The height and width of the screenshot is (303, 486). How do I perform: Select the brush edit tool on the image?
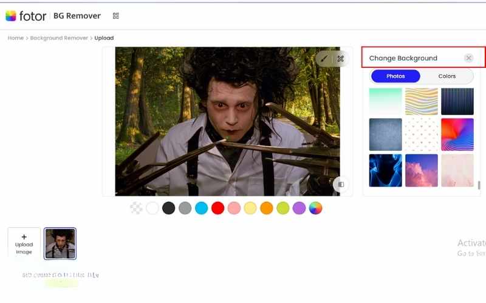324,58
